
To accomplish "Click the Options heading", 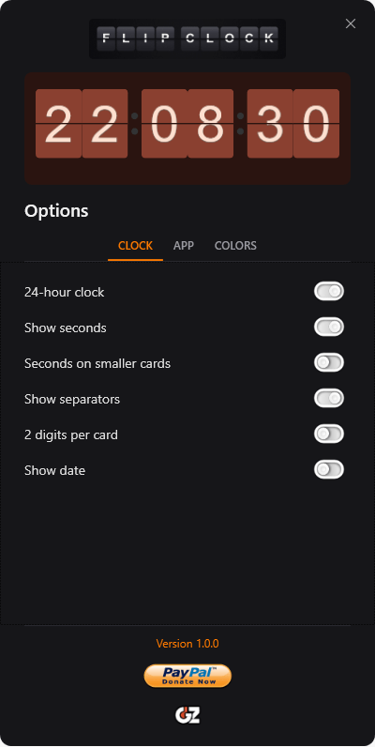I will click(x=56, y=211).
